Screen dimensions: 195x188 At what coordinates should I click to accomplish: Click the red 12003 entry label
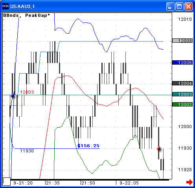tap(27, 92)
